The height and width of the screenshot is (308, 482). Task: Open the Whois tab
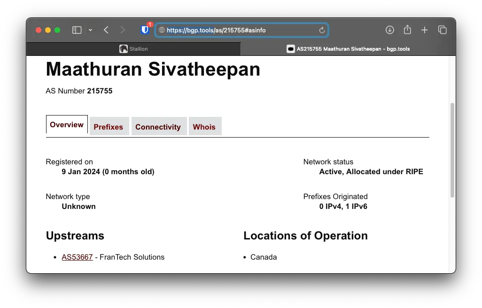204,127
